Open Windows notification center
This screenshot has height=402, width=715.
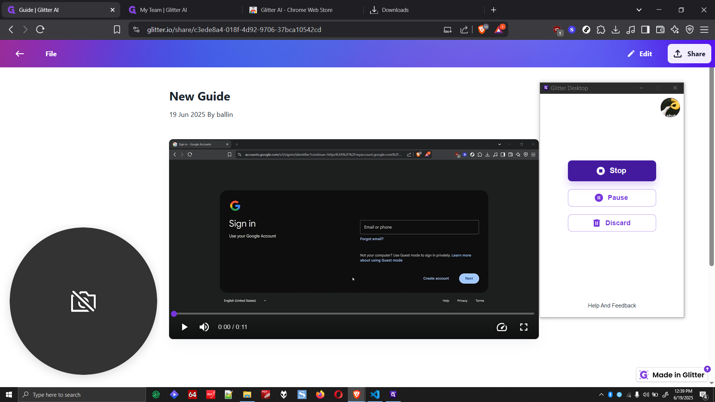(703, 395)
